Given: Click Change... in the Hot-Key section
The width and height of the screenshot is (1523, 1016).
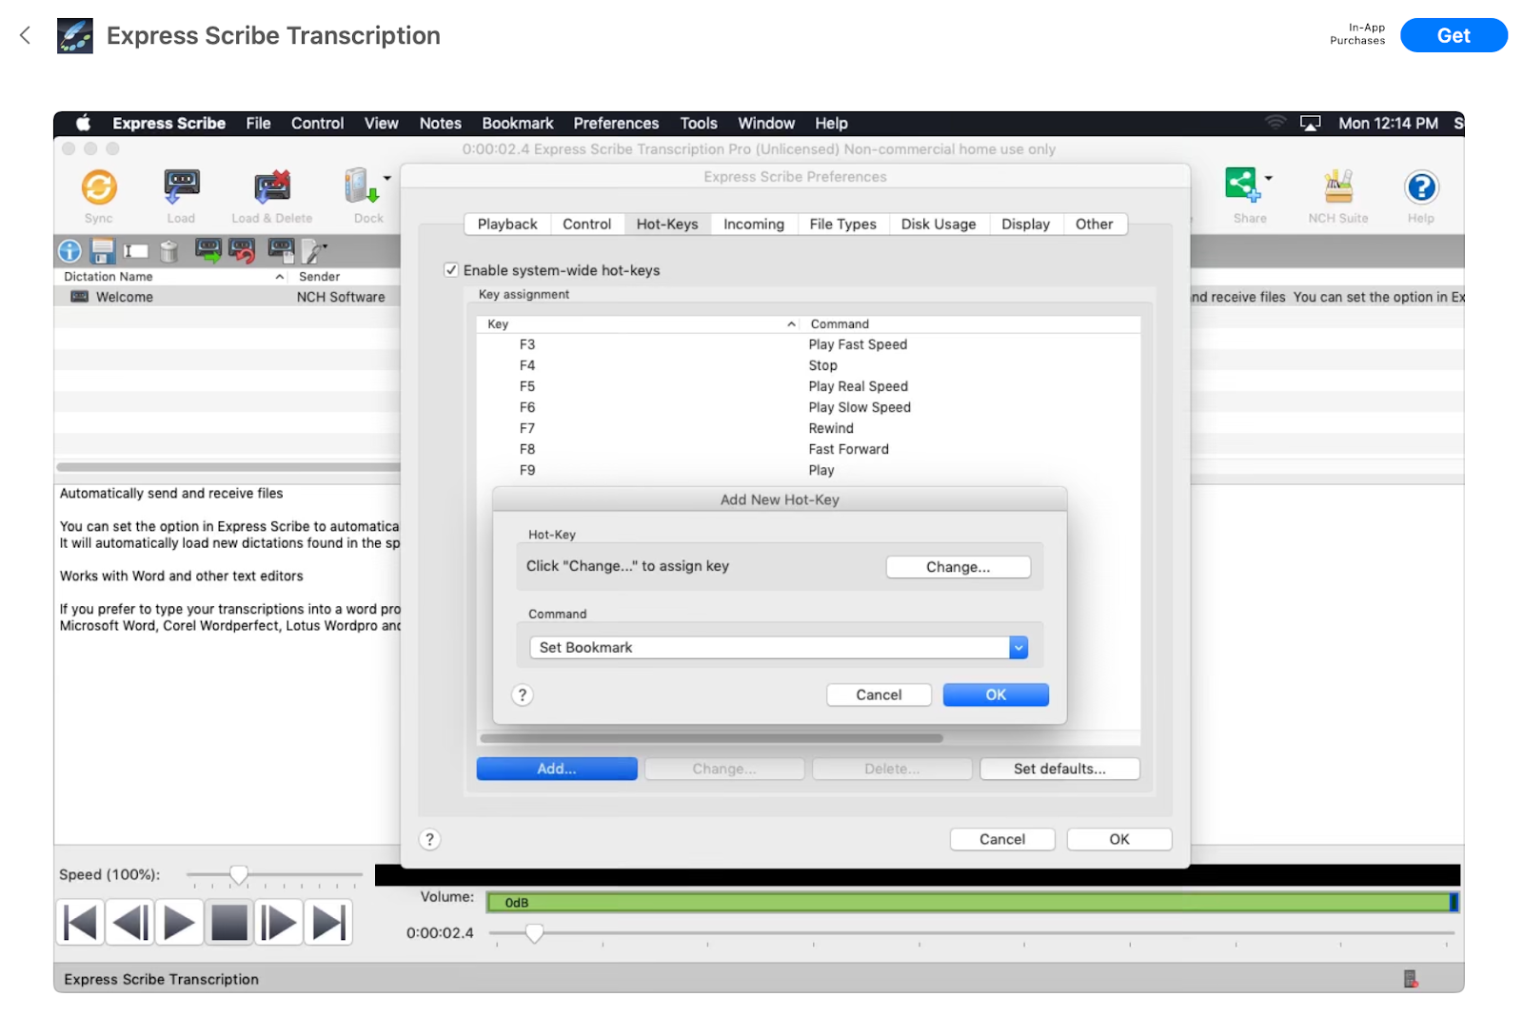Looking at the screenshot, I should click(x=958, y=567).
